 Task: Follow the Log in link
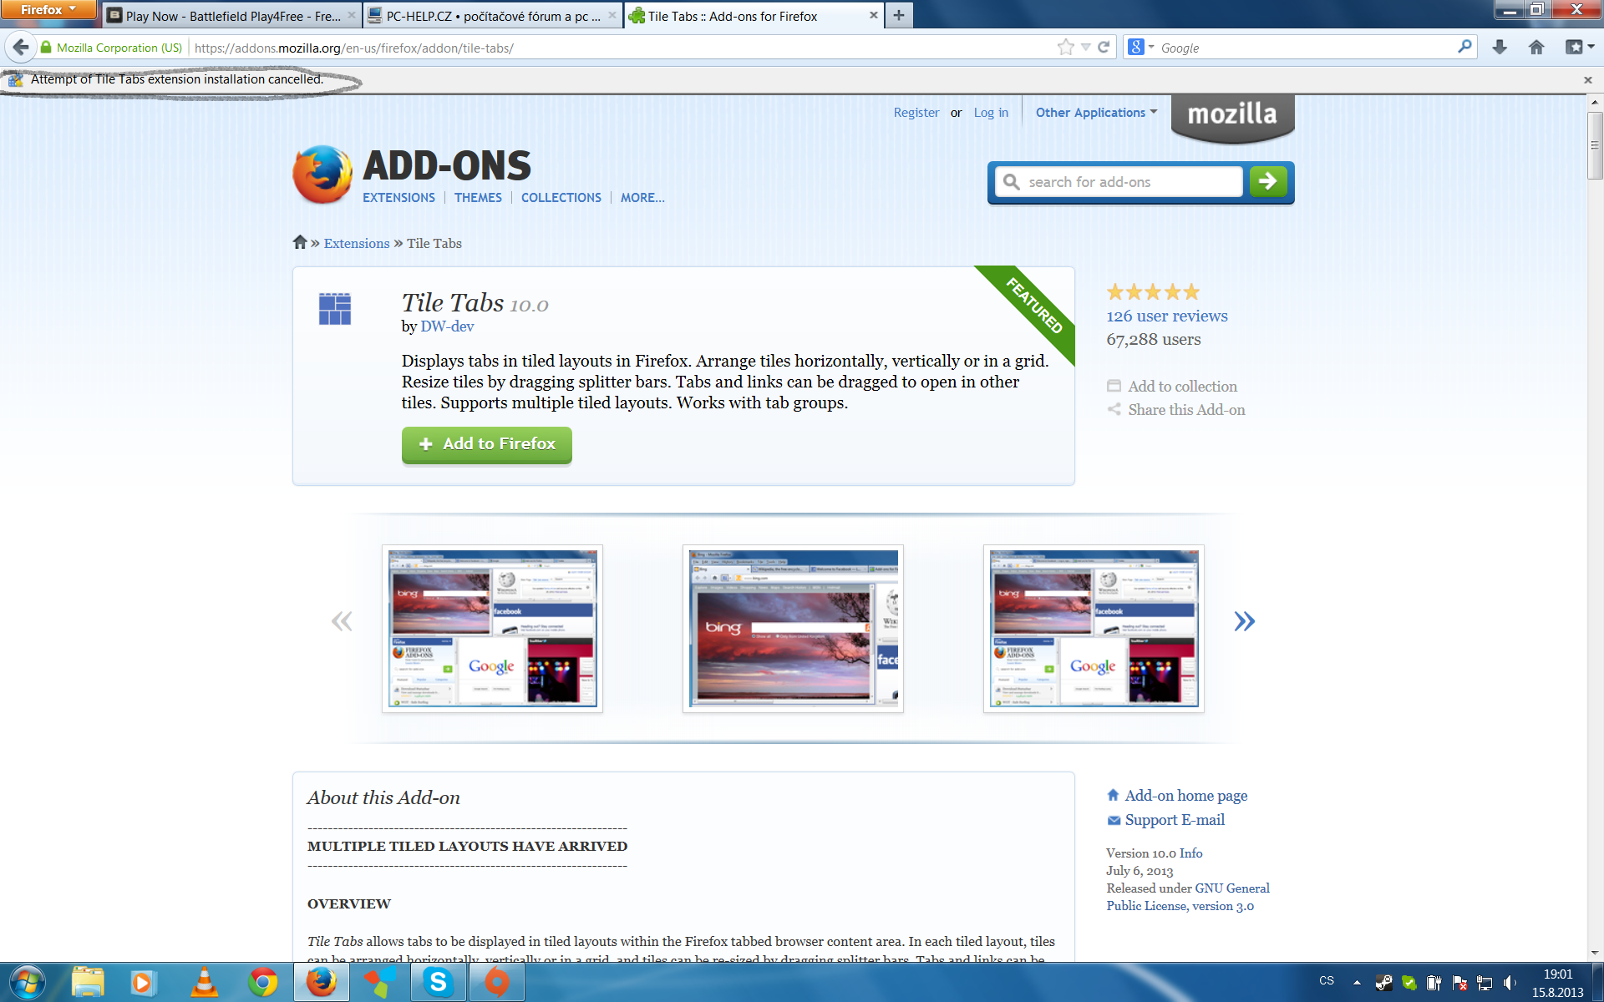click(x=991, y=113)
